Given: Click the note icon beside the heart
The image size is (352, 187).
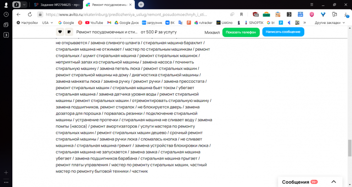Looking at the screenshot, I should click(x=69, y=32).
